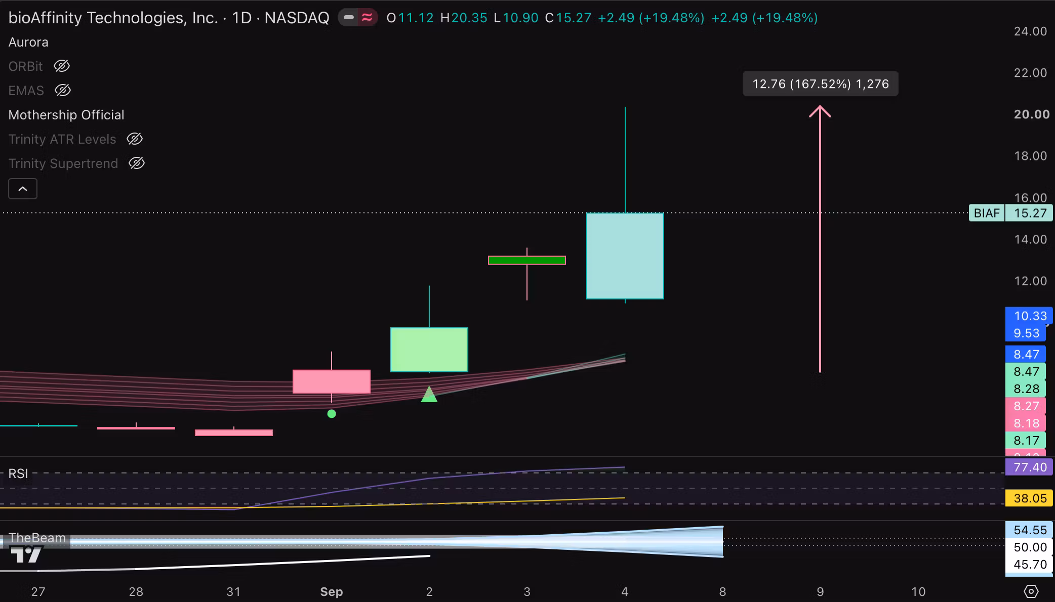Click the blue 8.47 price label
This screenshot has height=602, width=1055.
(1026, 354)
